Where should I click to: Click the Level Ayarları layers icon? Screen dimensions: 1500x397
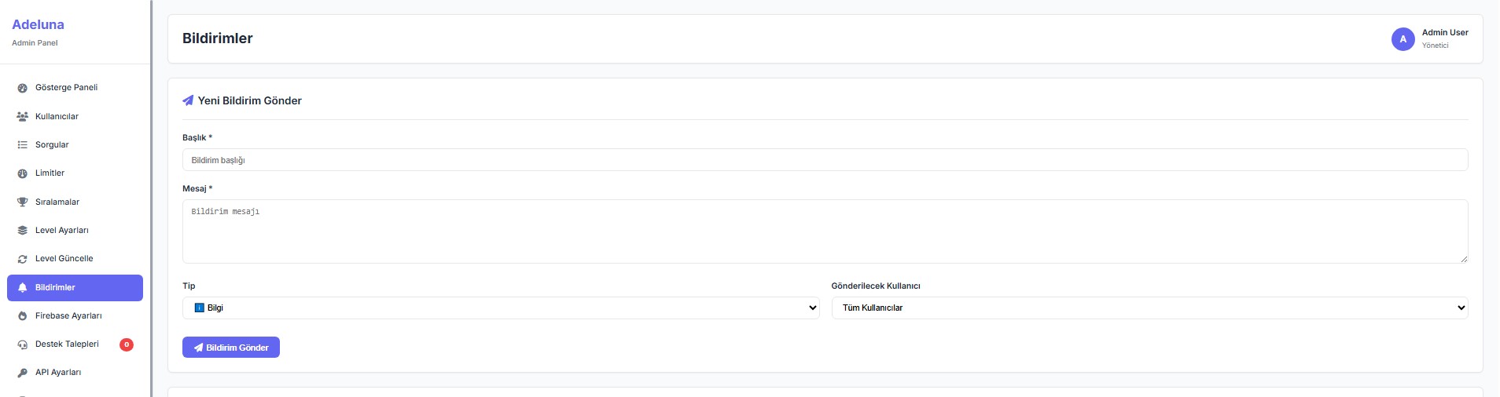coord(22,231)
